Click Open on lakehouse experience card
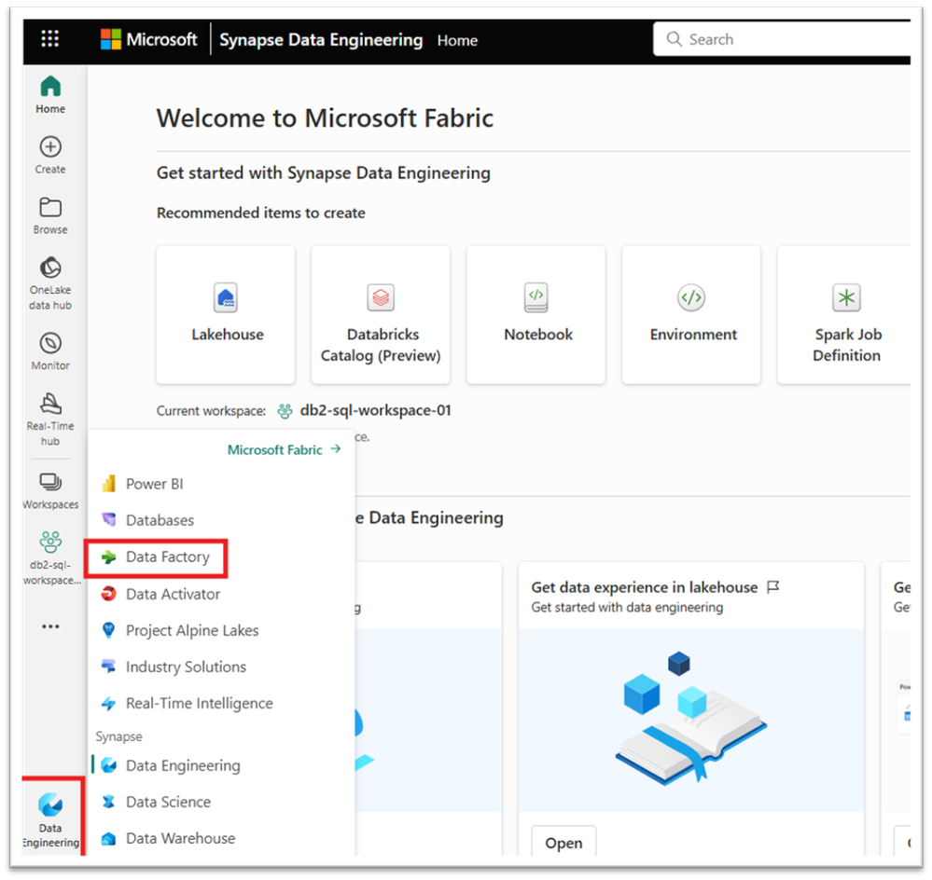 point(563,842)
